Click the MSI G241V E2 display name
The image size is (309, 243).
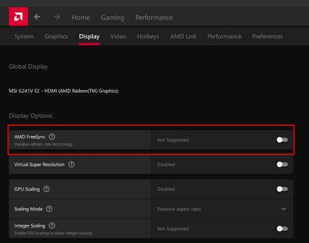pos(64,91)
